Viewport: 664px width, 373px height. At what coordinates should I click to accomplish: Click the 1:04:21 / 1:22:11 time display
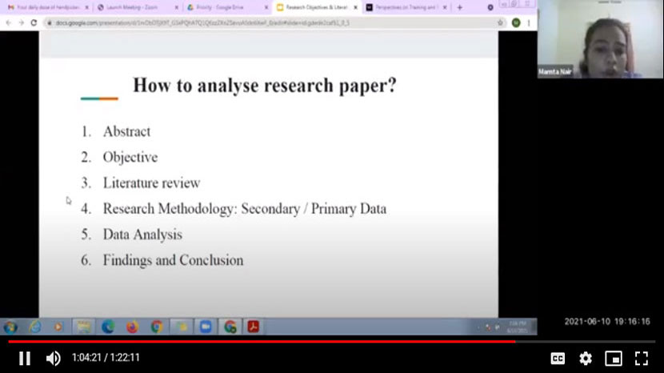106,358
